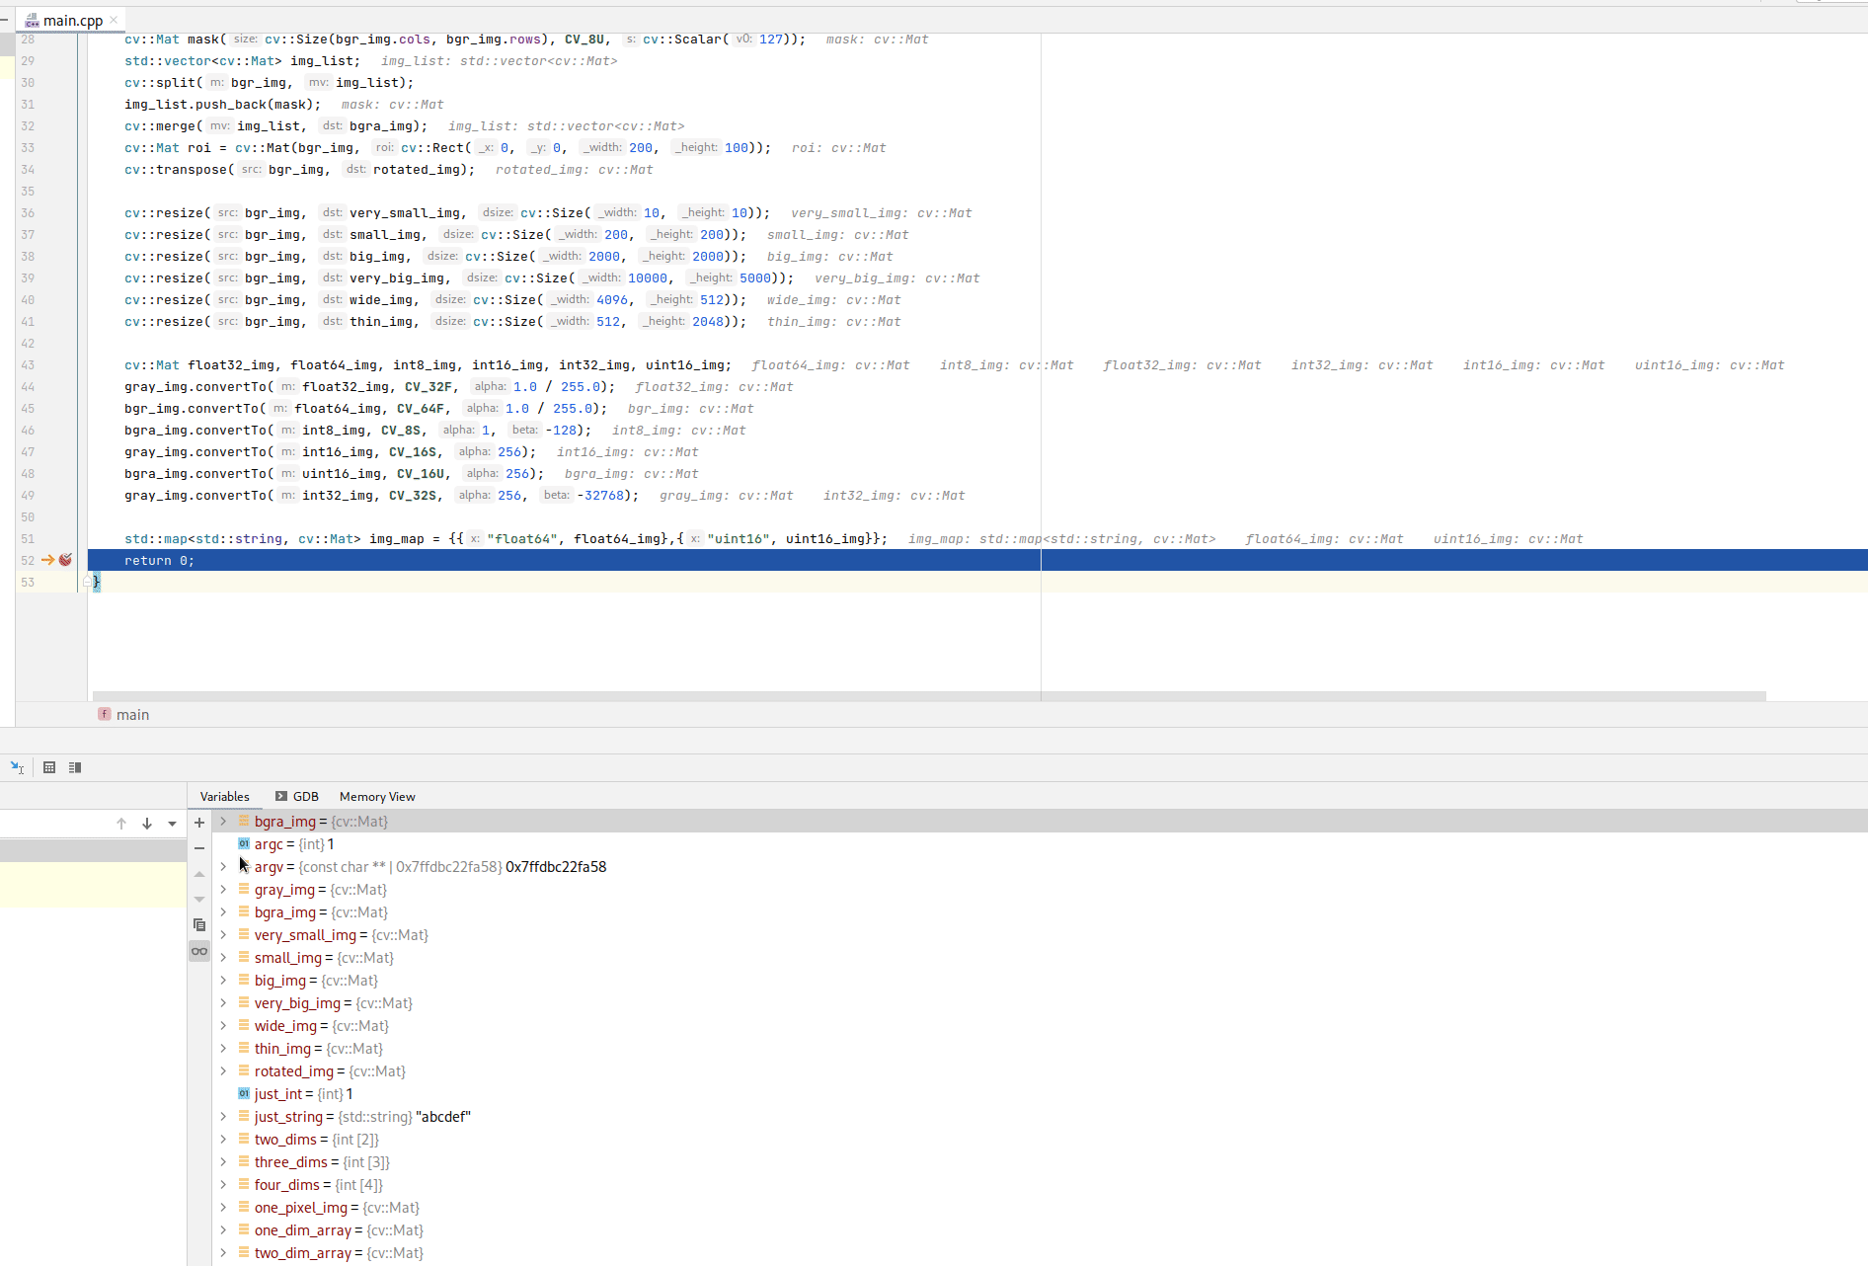Viewport: 1868px width, 1266px height.
Task: Close the main.cpp editor tab
Action: click(x=115, y=20)
